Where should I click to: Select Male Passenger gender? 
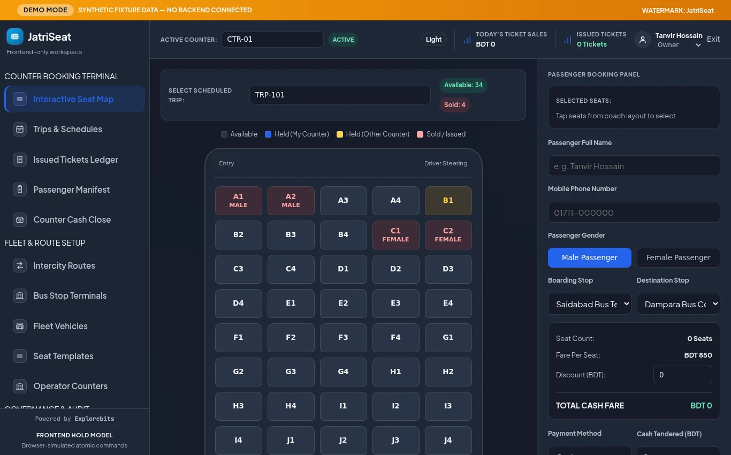tap(589, 257)
